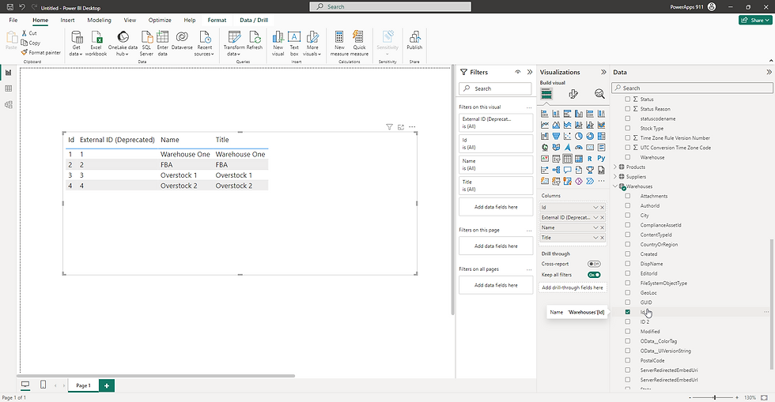Open Dataverse connector
Image resolution: width=775 pixels, height=402 pixels.
pos(182,40)
